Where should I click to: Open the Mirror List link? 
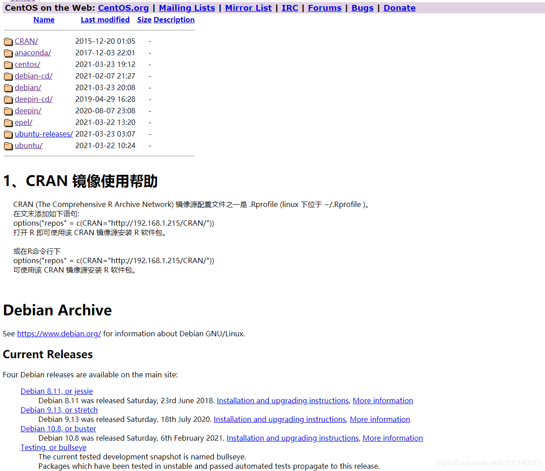[x=248, y=8]
